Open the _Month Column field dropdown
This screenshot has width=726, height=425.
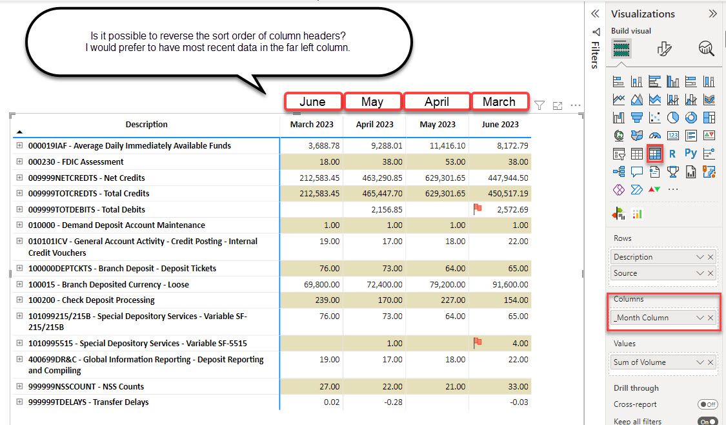[x=700, y=318]
